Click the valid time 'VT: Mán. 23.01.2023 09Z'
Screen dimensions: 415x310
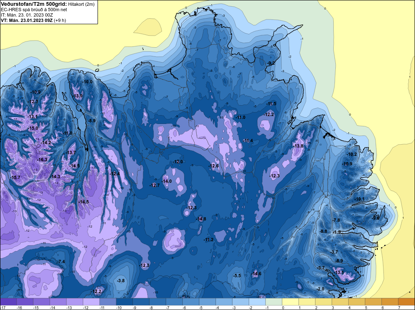tap(27, 20)
